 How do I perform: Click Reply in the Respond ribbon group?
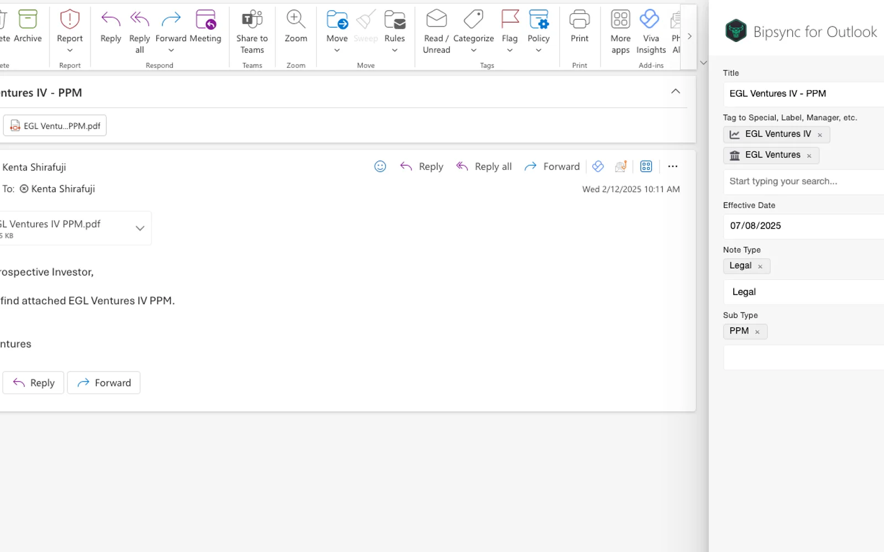(x=110, y=26)
